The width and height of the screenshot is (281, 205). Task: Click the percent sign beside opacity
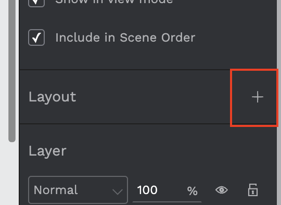point(193,191)
